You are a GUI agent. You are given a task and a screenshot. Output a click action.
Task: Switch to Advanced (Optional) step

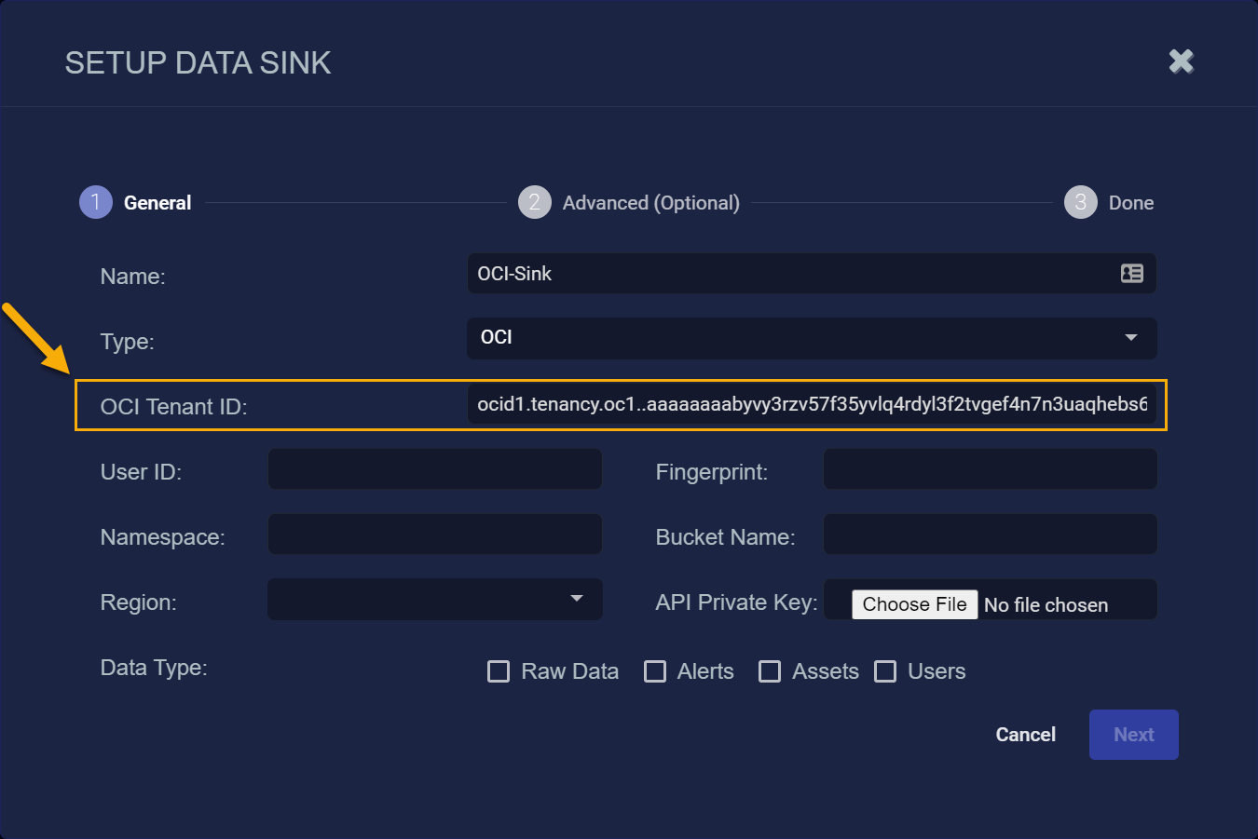pos(651,203)
